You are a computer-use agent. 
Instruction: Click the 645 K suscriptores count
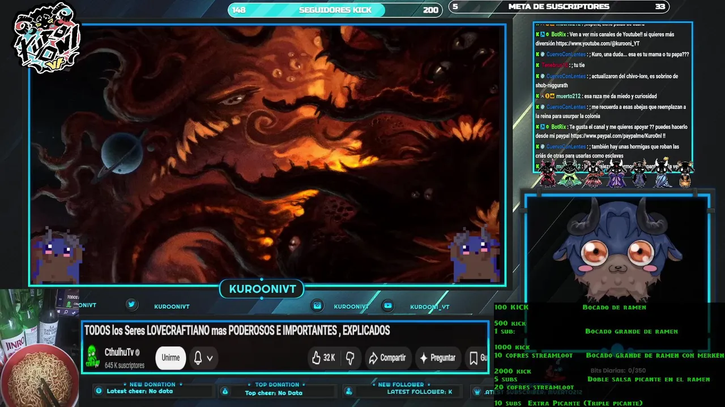pyautogui.click(x=124, y=366)
